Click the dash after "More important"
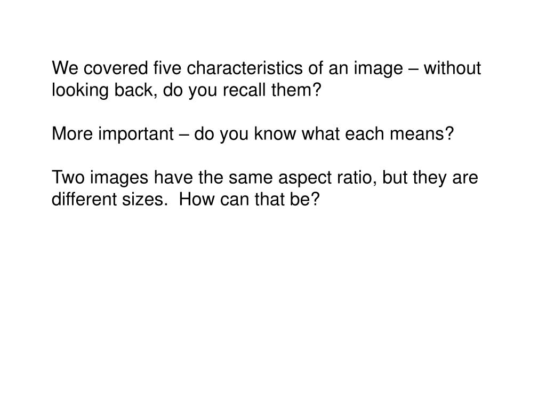The height and width of the screenshot is (410, 546). click(x=184, y=134)
